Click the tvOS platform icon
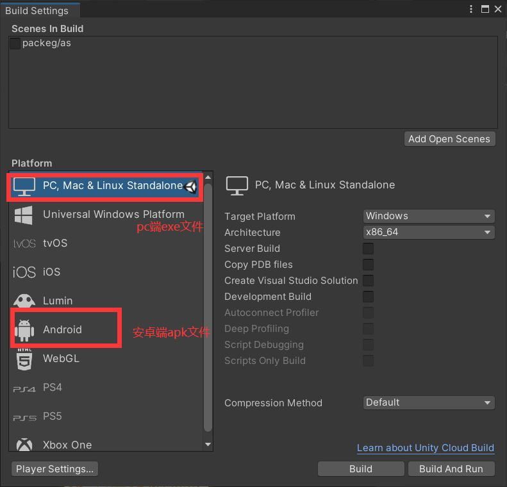This screenshot has height=487, width=507. [x=24, y=244]
